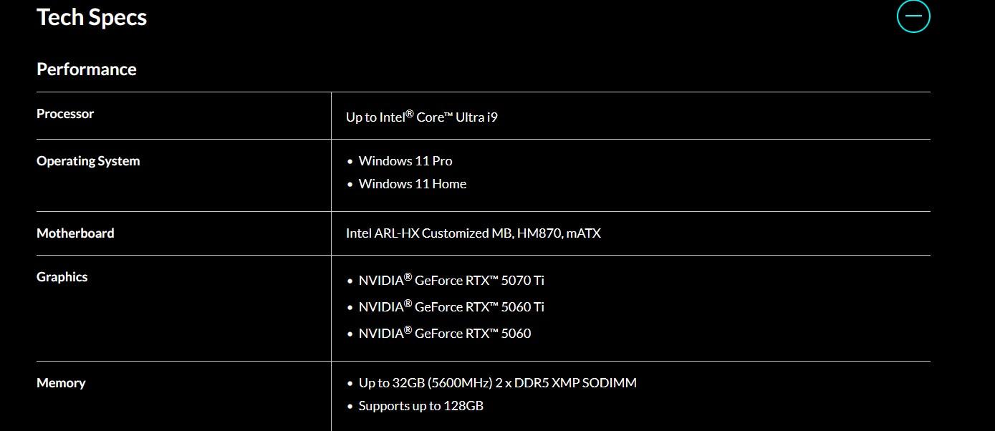995x431 pixels.
Task: Click the Operating System row label
Action: [x=88, y=161]
